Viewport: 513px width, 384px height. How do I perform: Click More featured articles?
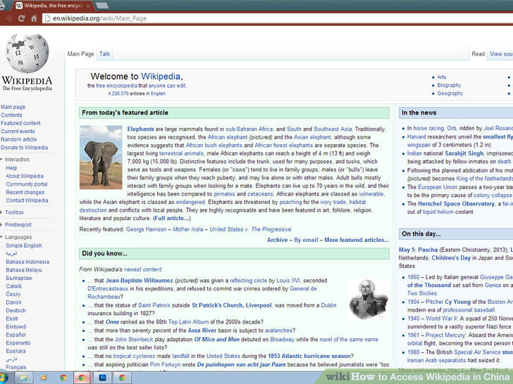[357, 240]
